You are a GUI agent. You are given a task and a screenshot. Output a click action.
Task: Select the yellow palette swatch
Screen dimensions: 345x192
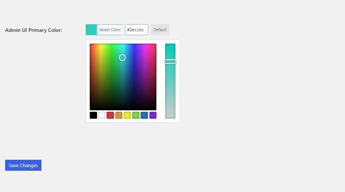[x=127, y=115]
